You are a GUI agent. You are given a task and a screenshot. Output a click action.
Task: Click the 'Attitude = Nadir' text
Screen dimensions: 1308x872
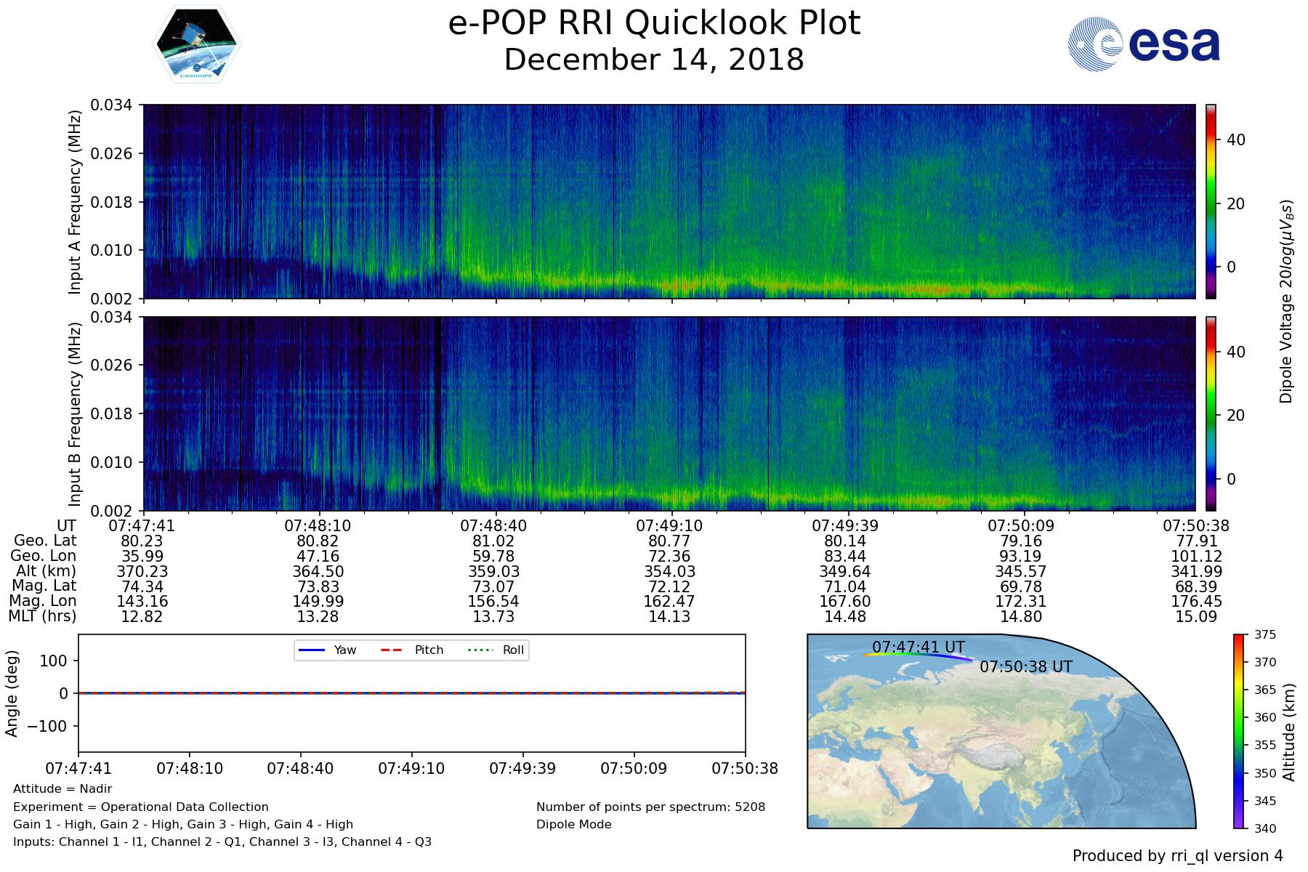coord(62,789)
